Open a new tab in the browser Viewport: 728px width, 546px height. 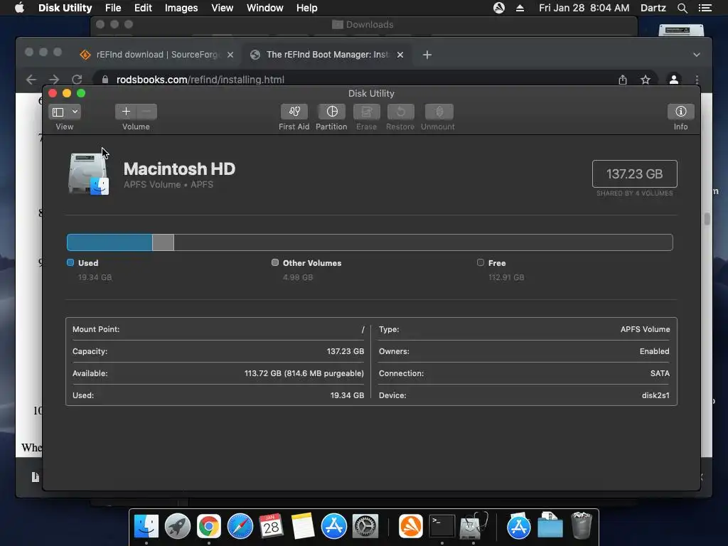pyautogui.click(x=427, y=55)
